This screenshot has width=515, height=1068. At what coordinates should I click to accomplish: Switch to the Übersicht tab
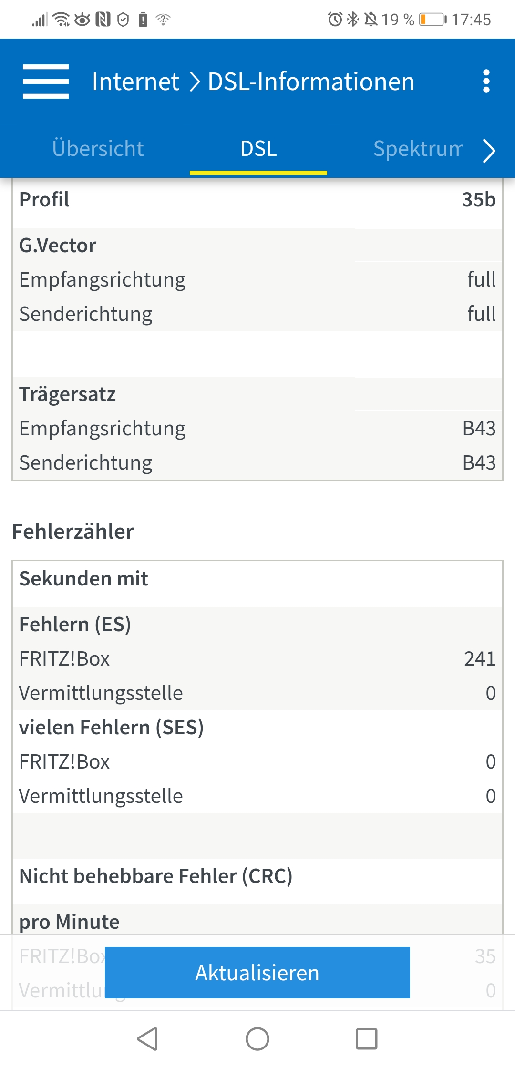point(98,149)
